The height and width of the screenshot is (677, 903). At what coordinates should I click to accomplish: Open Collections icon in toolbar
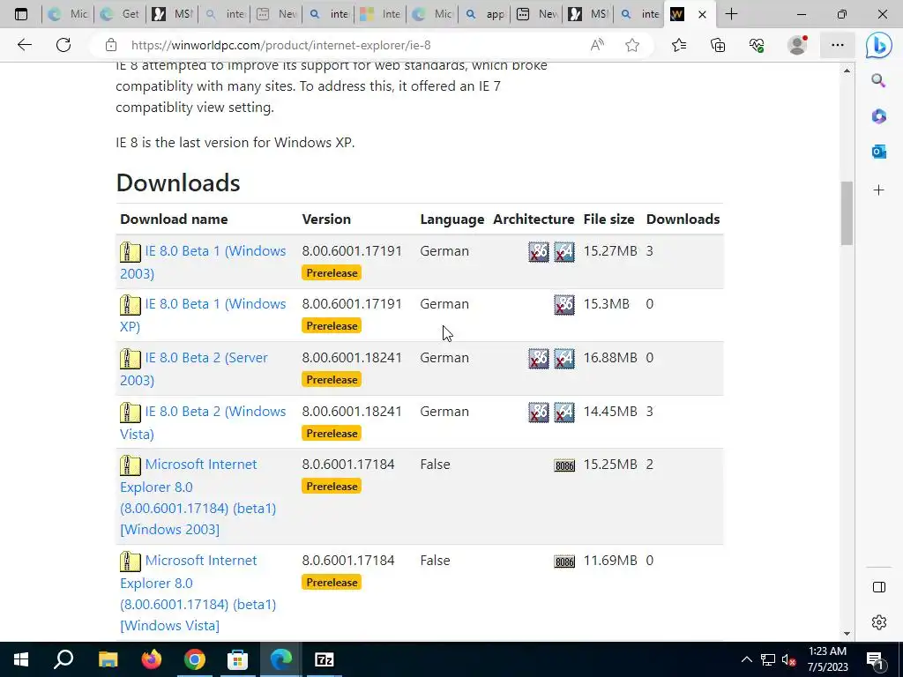[x=718, y=45]
